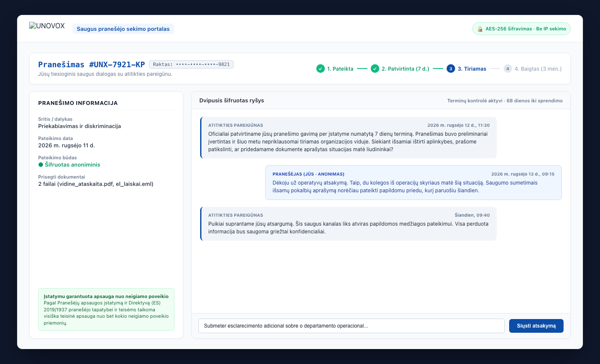Click the Įstatymu garantuota apsauga notice title

coord(106,296)
